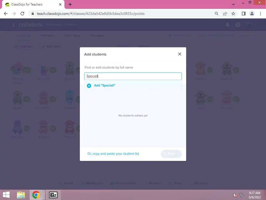Open copy and paste your student list link

pyautogui.click(x=113, y=154)
